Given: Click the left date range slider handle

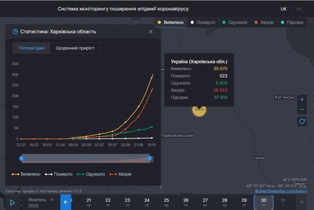Looking at the screenshot, I should (22, 158).
